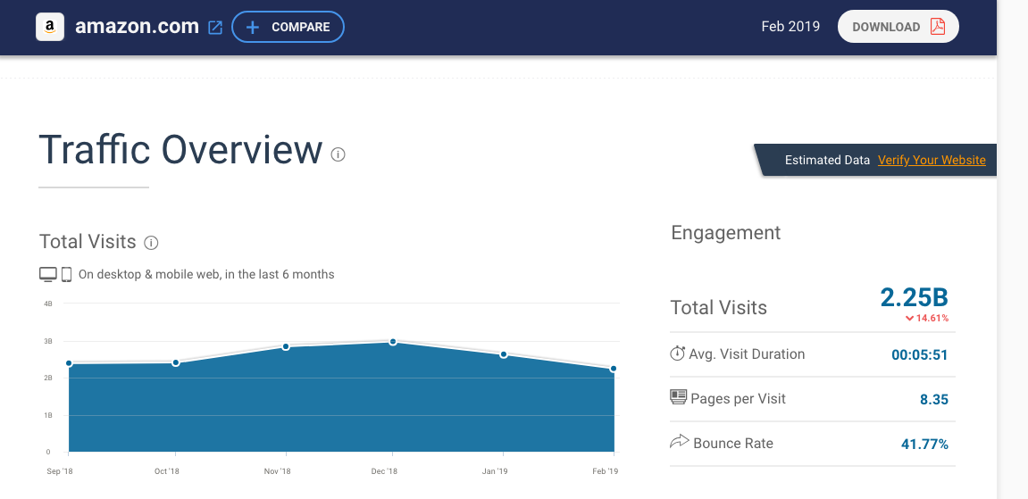
Task: Click the 14.61% decrease indicator
Action: 927,319
